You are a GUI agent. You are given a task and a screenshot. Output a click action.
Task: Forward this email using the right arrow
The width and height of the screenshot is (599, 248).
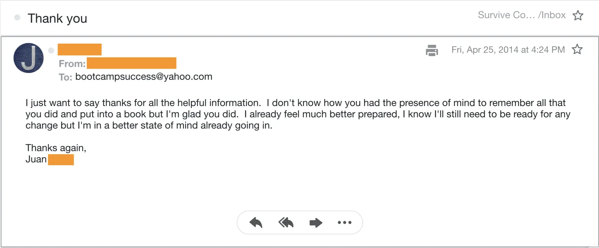point(316,223)
